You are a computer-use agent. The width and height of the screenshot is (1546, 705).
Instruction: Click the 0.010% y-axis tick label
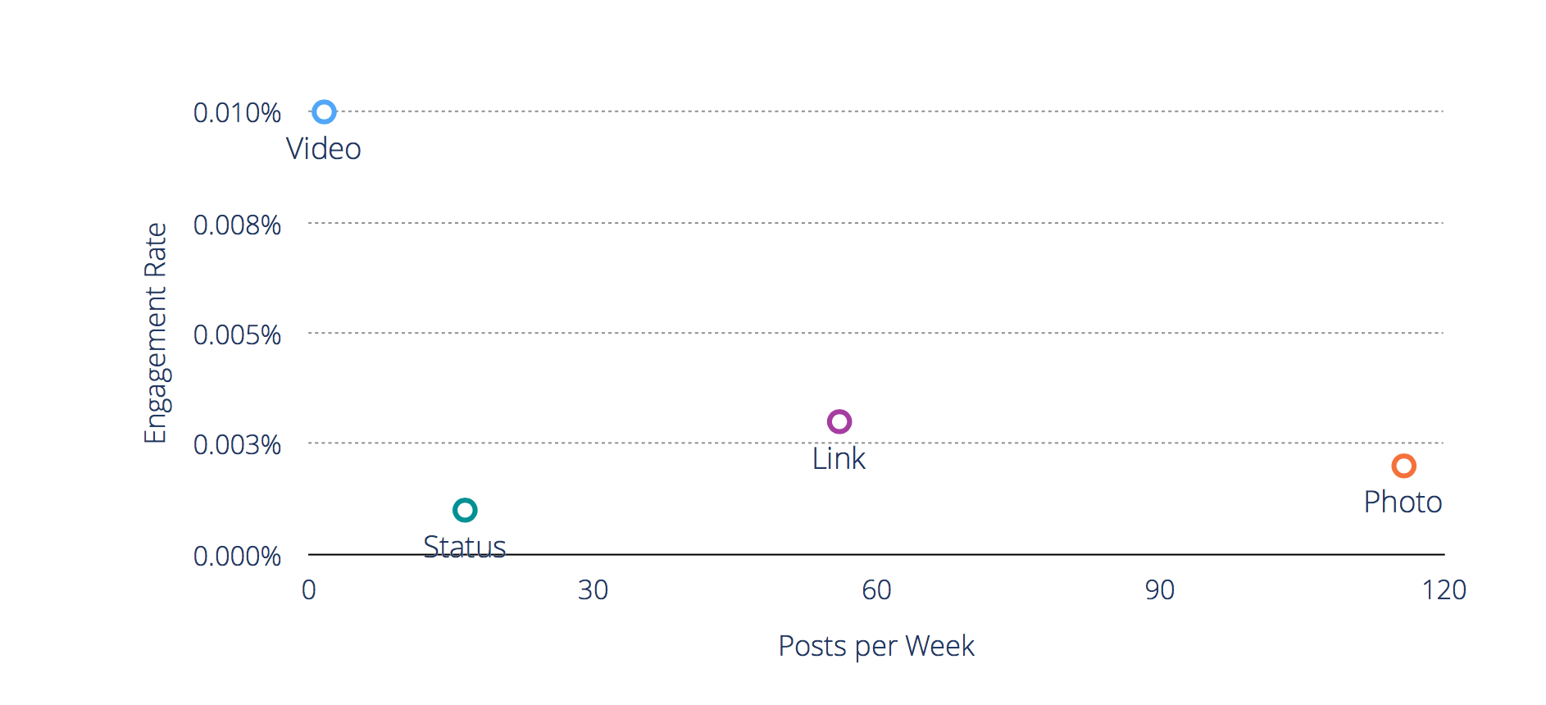237,113
